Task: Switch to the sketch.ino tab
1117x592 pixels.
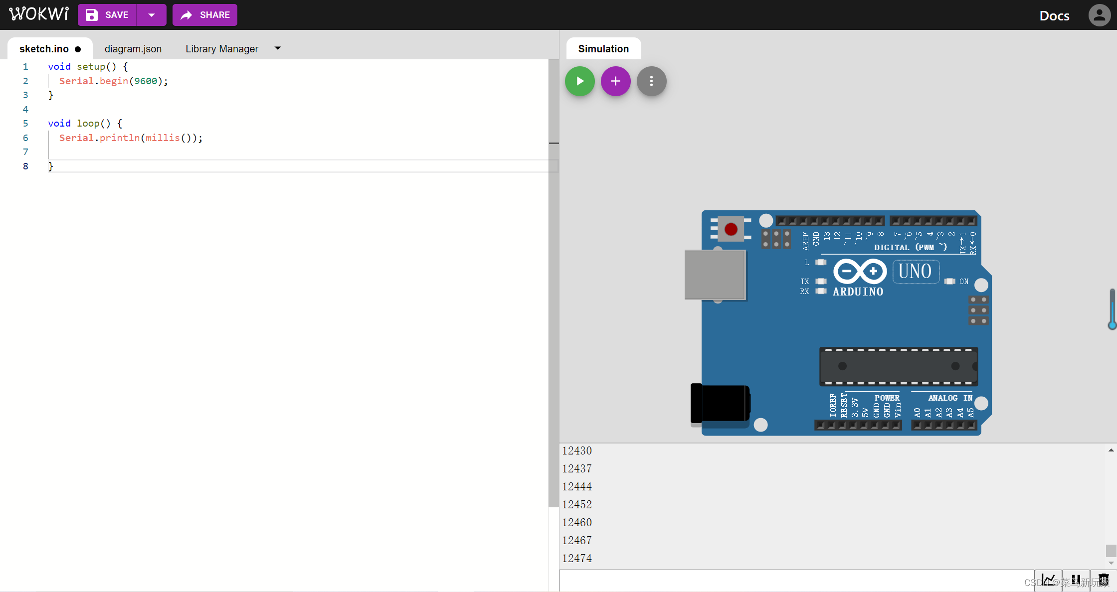Action: click(x=50, y=49)
